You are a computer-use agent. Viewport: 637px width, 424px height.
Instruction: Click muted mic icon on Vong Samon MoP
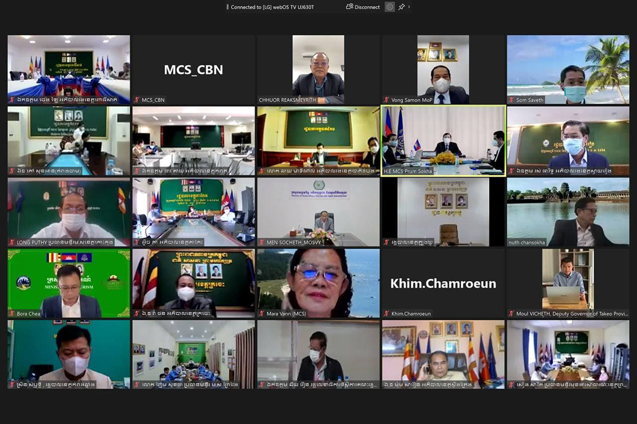pos(386,100)
